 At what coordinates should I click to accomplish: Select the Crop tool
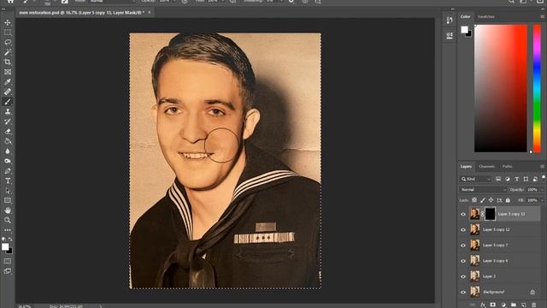tap(8, 62)
